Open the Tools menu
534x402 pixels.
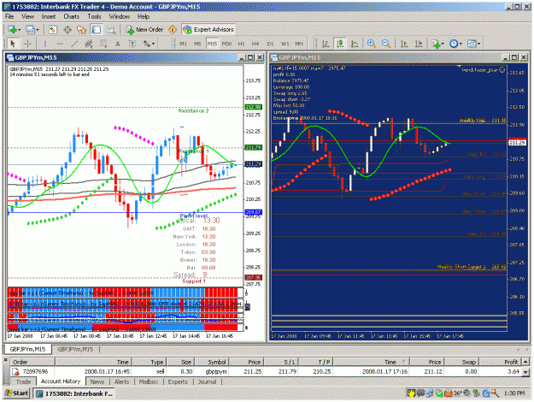click(94, 16)
